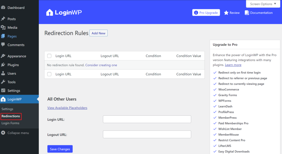Open the Login Forms submenu item
This screenshot has height=154, width=282.
click(10, 123)
